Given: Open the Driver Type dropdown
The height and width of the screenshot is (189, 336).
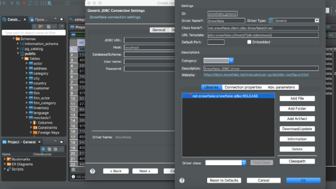Looking at the screenshot, I should 294,21.
